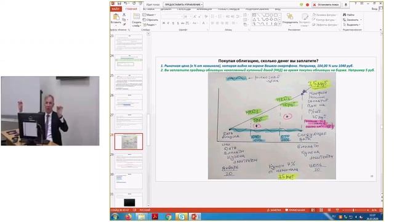Click the zoom out minus button
Viewport: 394px width, 222px height.
click(x=344, y=210)
